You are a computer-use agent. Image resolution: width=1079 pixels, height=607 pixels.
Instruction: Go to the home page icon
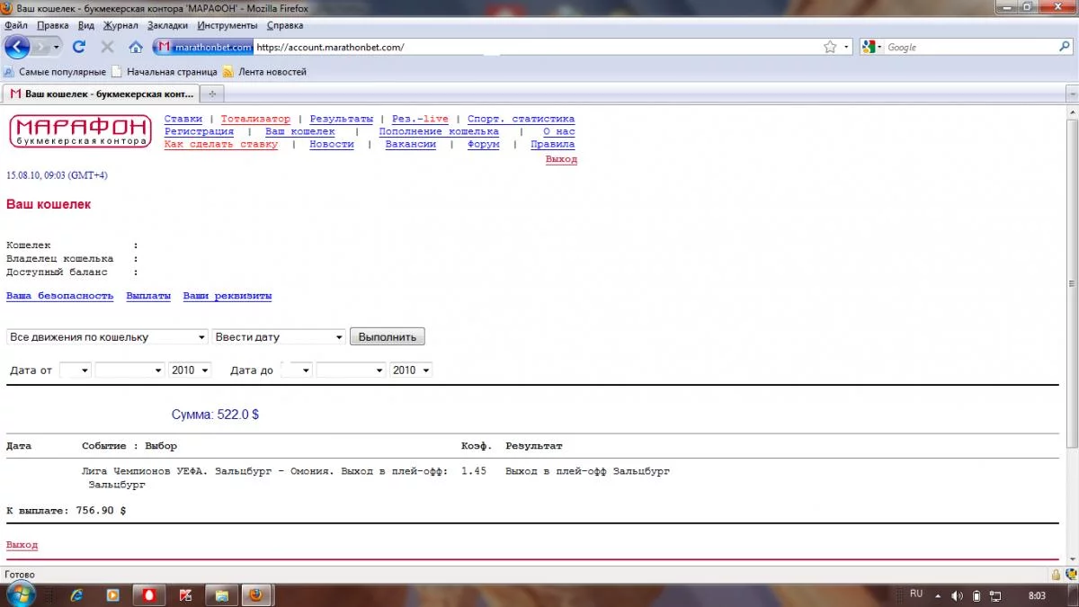136,47
